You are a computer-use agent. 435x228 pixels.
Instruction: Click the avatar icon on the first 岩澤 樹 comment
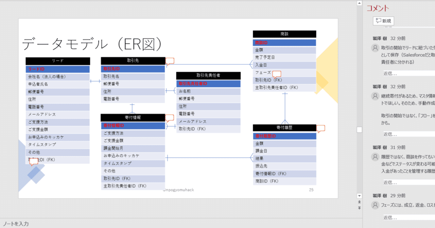click(375, 47)
